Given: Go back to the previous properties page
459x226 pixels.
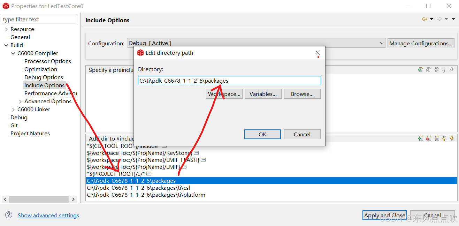Looking at the screenshot, I should [424, 19].
